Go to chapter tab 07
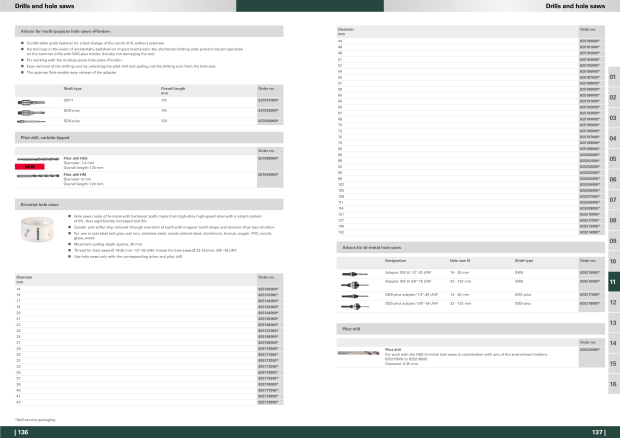Image resolution: width=620 pixels, height=438 pixels. 613,200
